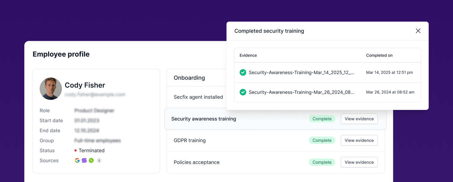
Task: View evidence for Security awareness training
Action: (x=359, y=119)
